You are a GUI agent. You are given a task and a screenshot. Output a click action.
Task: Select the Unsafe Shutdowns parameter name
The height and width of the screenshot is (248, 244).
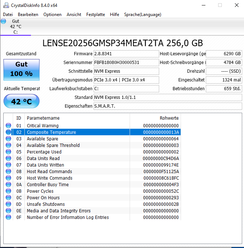pyautogui.click(x=46, y=204)
